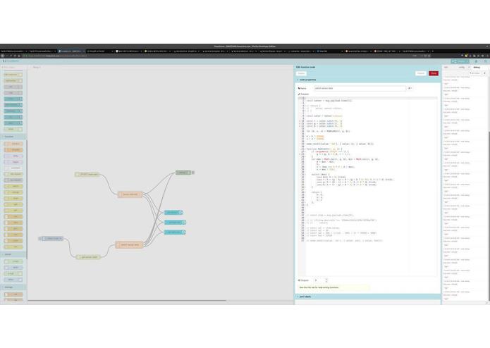Collapse the node properties section

(367, 80)
